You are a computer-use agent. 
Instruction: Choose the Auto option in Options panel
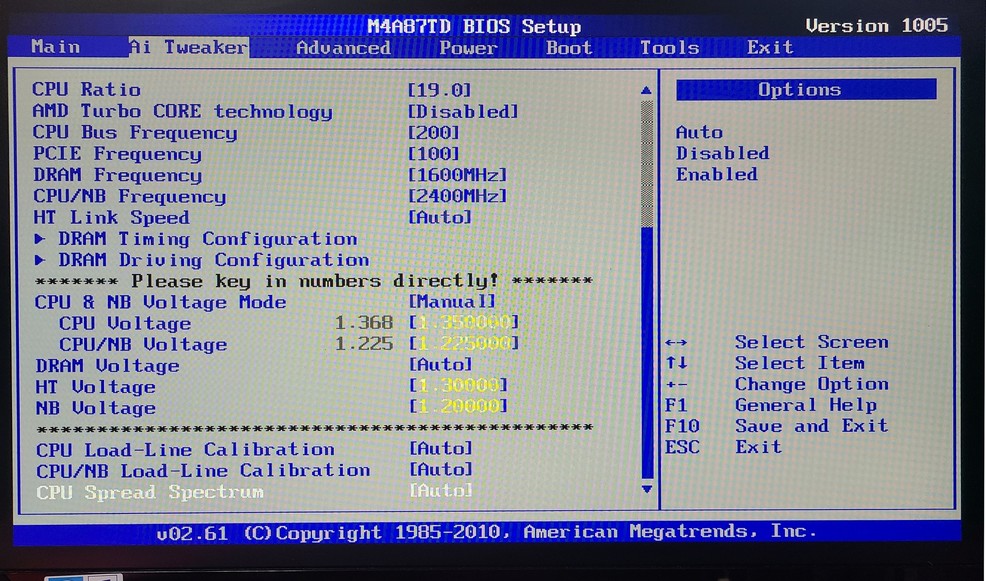(x=699, y=132)
